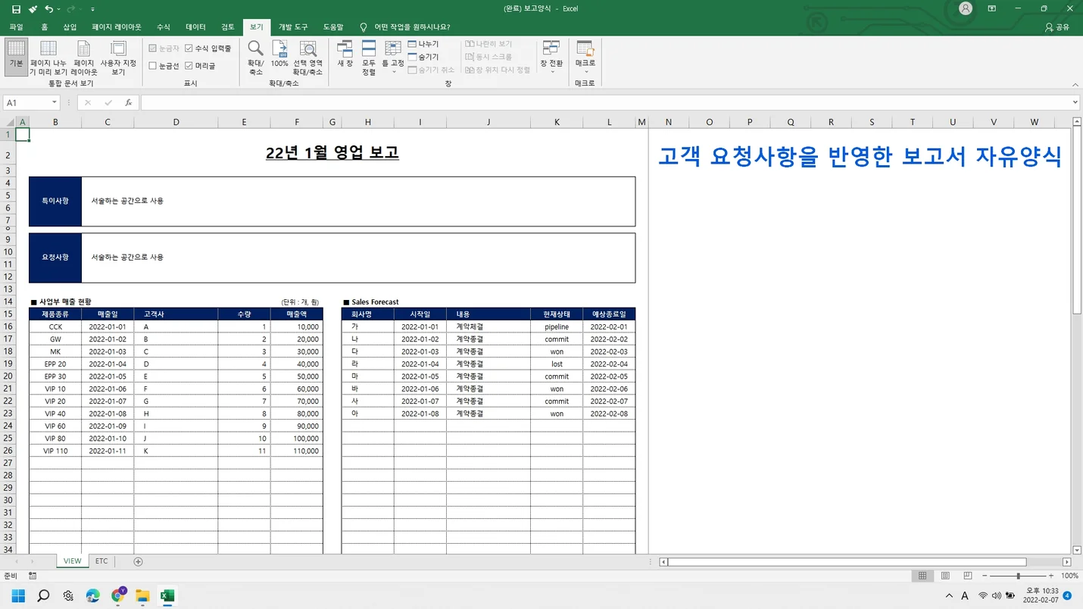The width and height of the screenshot is (1083, 609).
Task: Click inside the formula bar input
Action: pyautogui.click(x=605, y=102)
